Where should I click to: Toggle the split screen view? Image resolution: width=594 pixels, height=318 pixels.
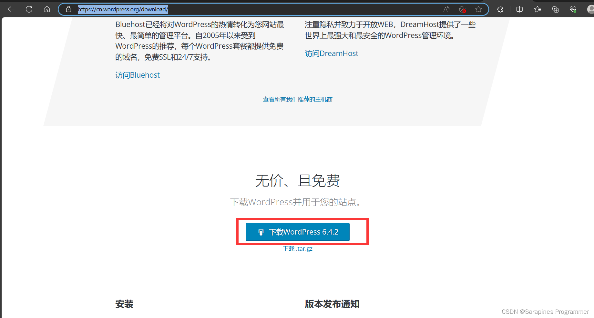click(x=519, y=9)
